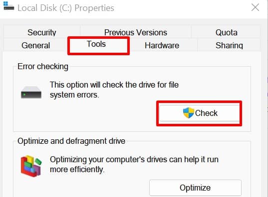268x197 pixels.
Task: Click the 'more efficiently.' text line
Action: point(77,170)
